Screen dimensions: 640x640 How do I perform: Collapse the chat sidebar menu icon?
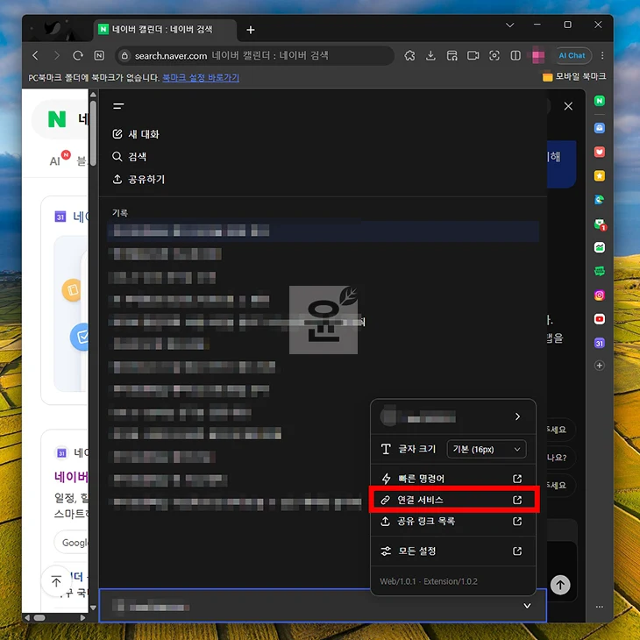118,106
